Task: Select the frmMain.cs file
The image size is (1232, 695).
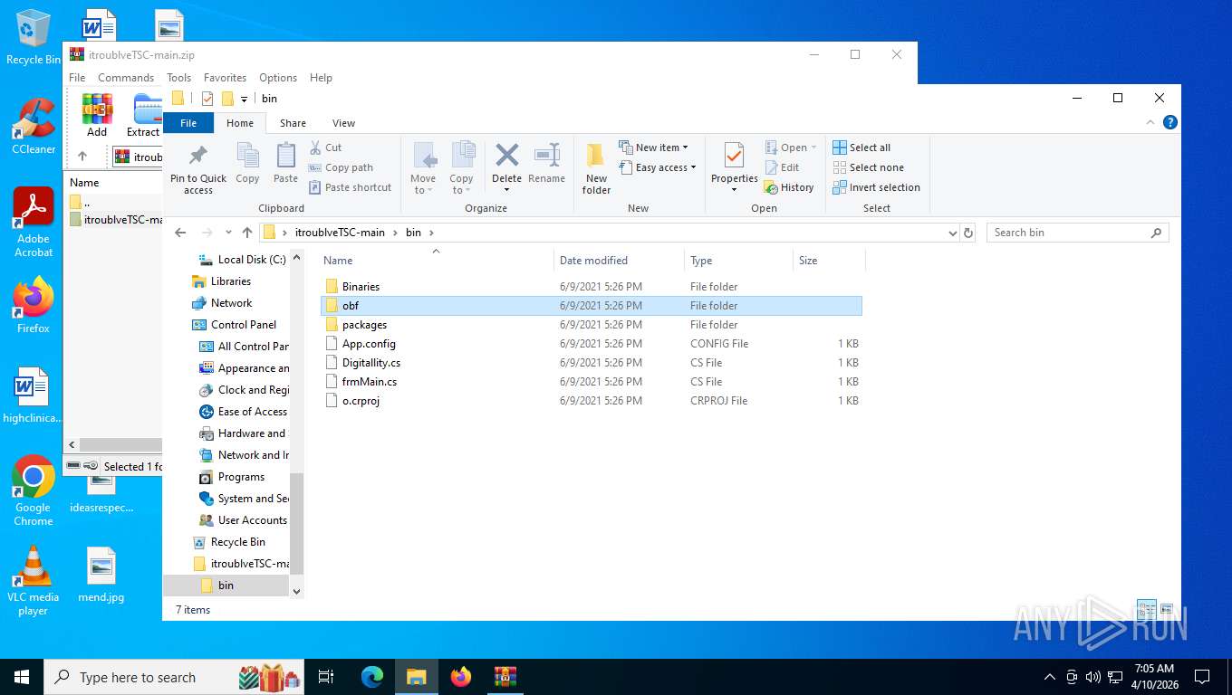Action: (x=591, y=382)
